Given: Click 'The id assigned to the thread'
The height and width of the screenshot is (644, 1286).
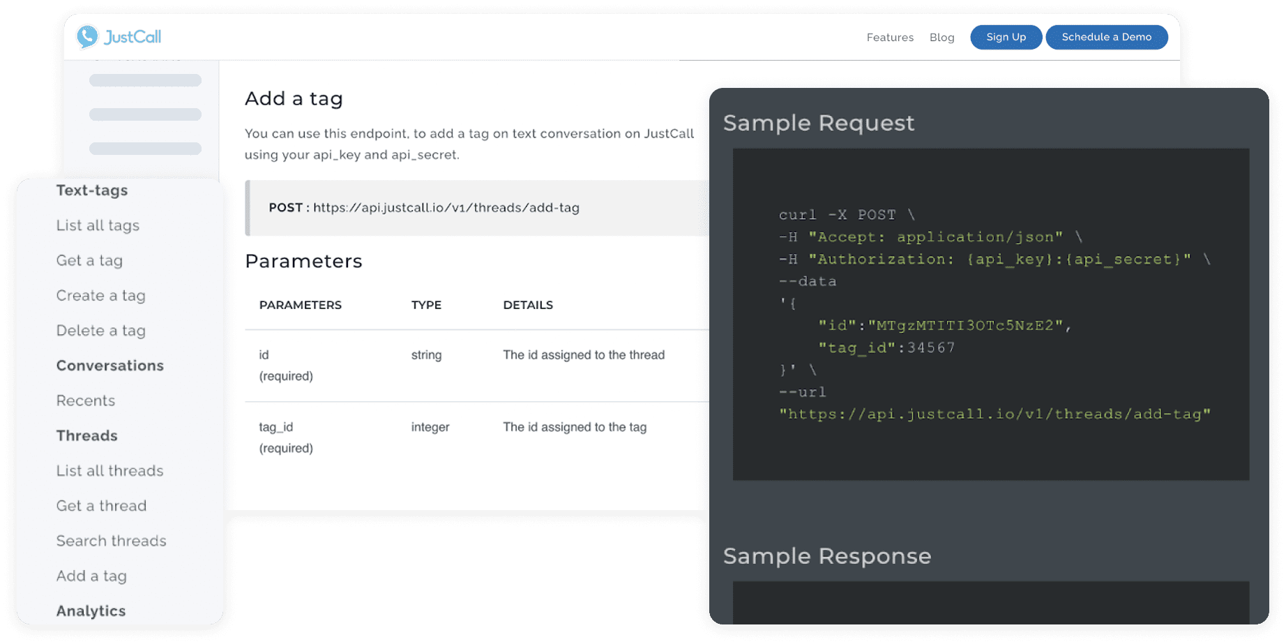Looking at the screenshot, I should tap(584, 355).
